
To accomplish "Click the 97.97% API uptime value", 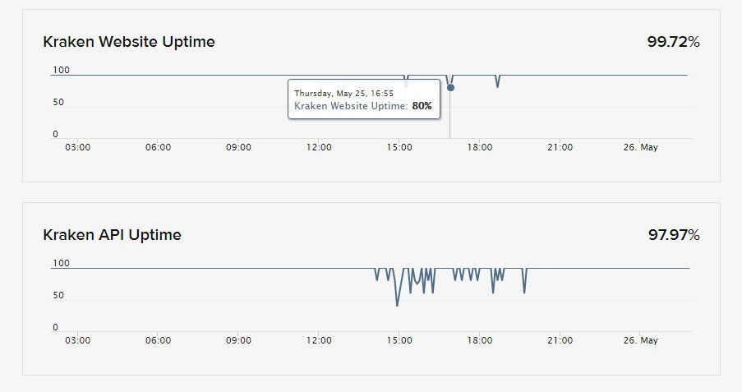I will click(x=673, y=235).
